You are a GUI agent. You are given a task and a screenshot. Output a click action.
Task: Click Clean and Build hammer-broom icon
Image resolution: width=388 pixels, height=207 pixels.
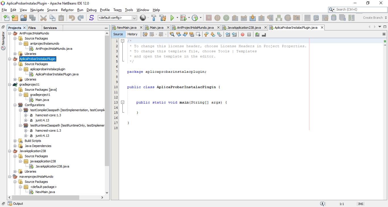(x=163, y=18)
